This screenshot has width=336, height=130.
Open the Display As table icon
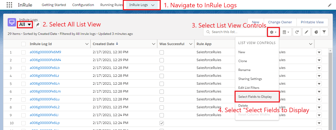tap(286, 32)
